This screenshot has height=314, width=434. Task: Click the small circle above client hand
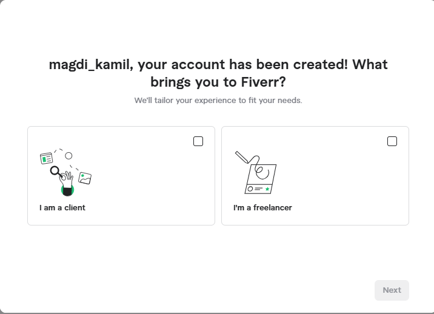coord(68,156)
